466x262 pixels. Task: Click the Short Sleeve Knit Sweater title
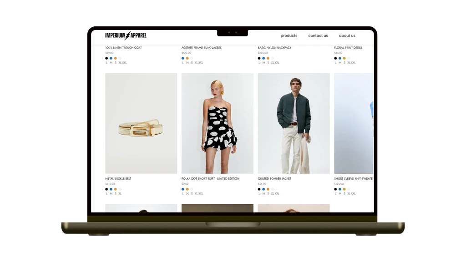tap(354, 179)
